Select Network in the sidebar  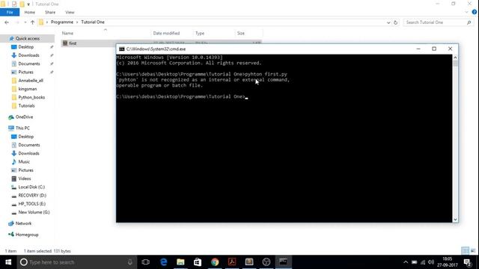pyautogui.click(x=23, y=223)
